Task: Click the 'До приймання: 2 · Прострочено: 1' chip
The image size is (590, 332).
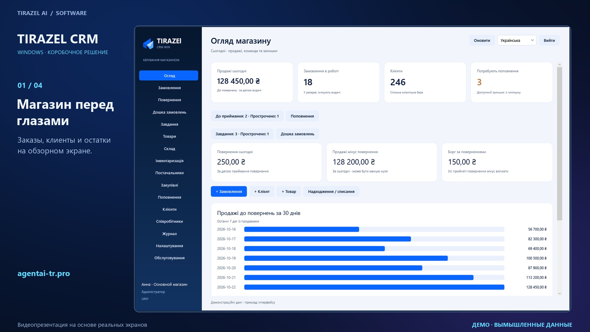Action: [x=247, y=116]
